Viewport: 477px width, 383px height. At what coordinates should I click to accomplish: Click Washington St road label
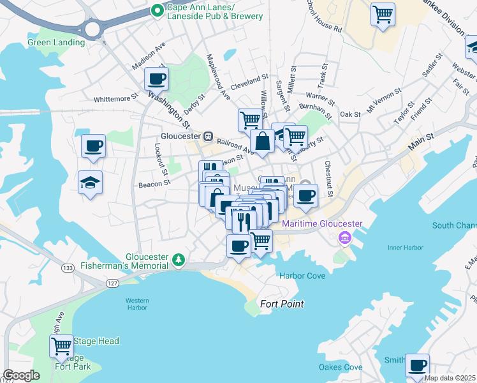pyautogui.click(x=169, y=110)
